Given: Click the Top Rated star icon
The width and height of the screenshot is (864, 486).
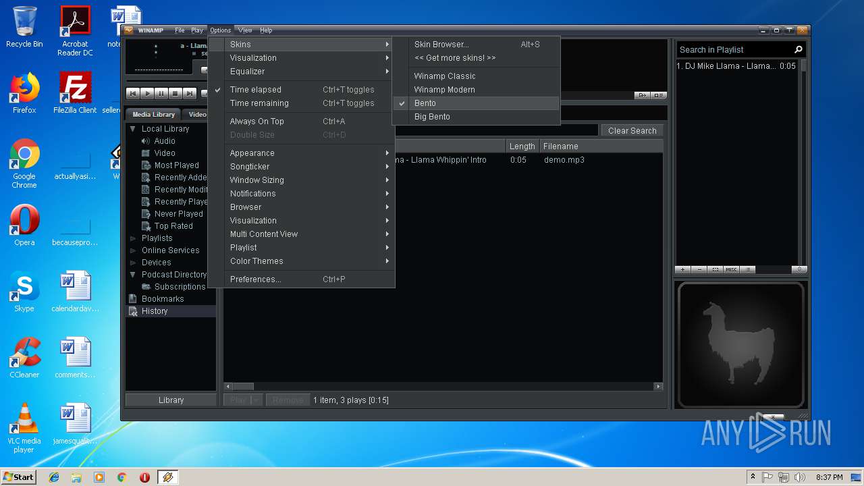Looking at the screenshot, I should [x=146, y=226].
